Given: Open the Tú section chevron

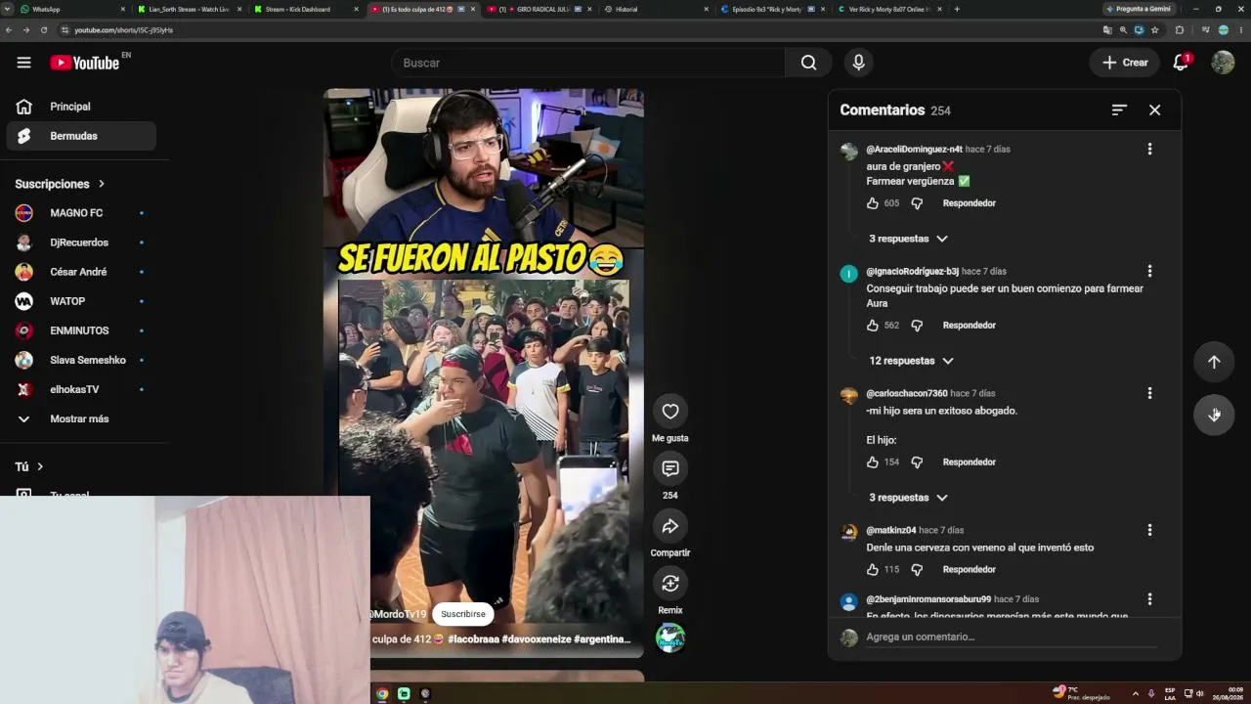Looking at the screenshot, I should pyautogui.click(x=40, y=467).
